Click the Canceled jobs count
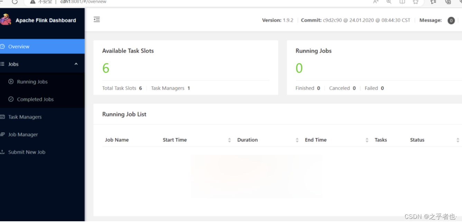 pos(354,88)
